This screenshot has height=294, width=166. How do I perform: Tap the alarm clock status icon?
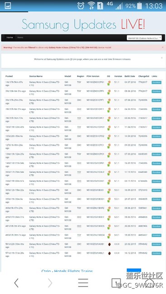pyautogui.click(x=81, y=5)
